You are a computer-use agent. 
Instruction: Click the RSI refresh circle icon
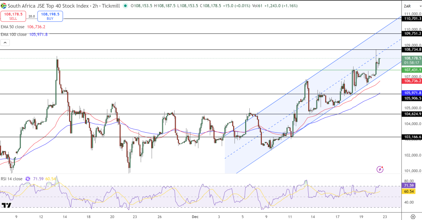tap(28, 179)
